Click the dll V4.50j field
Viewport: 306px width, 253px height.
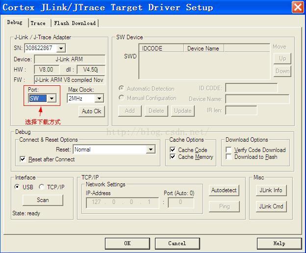[x=91, y=70]
